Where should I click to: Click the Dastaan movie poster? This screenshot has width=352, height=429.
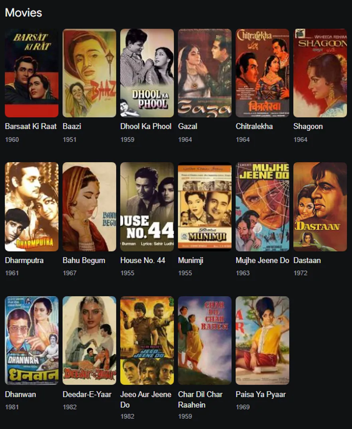click(x=320, y=207)
